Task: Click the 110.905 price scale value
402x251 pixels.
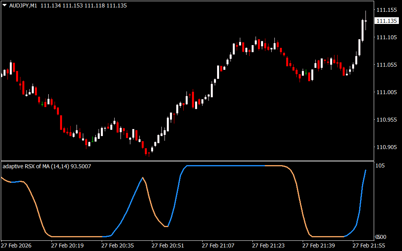Action: tap(386, 147)
